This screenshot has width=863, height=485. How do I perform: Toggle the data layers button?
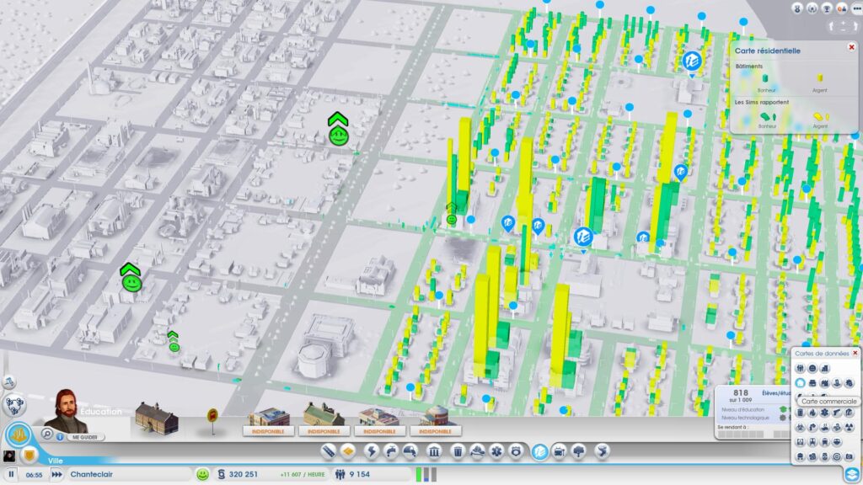(x=852, y=475)
